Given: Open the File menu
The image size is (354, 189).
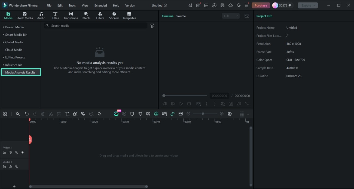Looking at the screenshot, I should [x=49, y=5].
